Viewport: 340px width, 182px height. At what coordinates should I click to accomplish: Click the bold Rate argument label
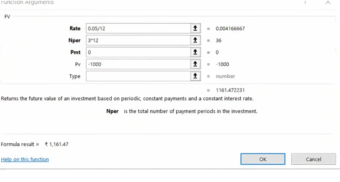point(75,29)
